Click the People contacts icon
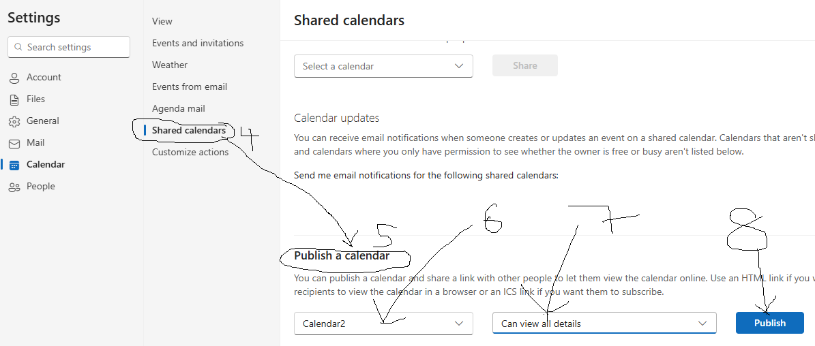The image size is (815, 346). tap(14, 187)
